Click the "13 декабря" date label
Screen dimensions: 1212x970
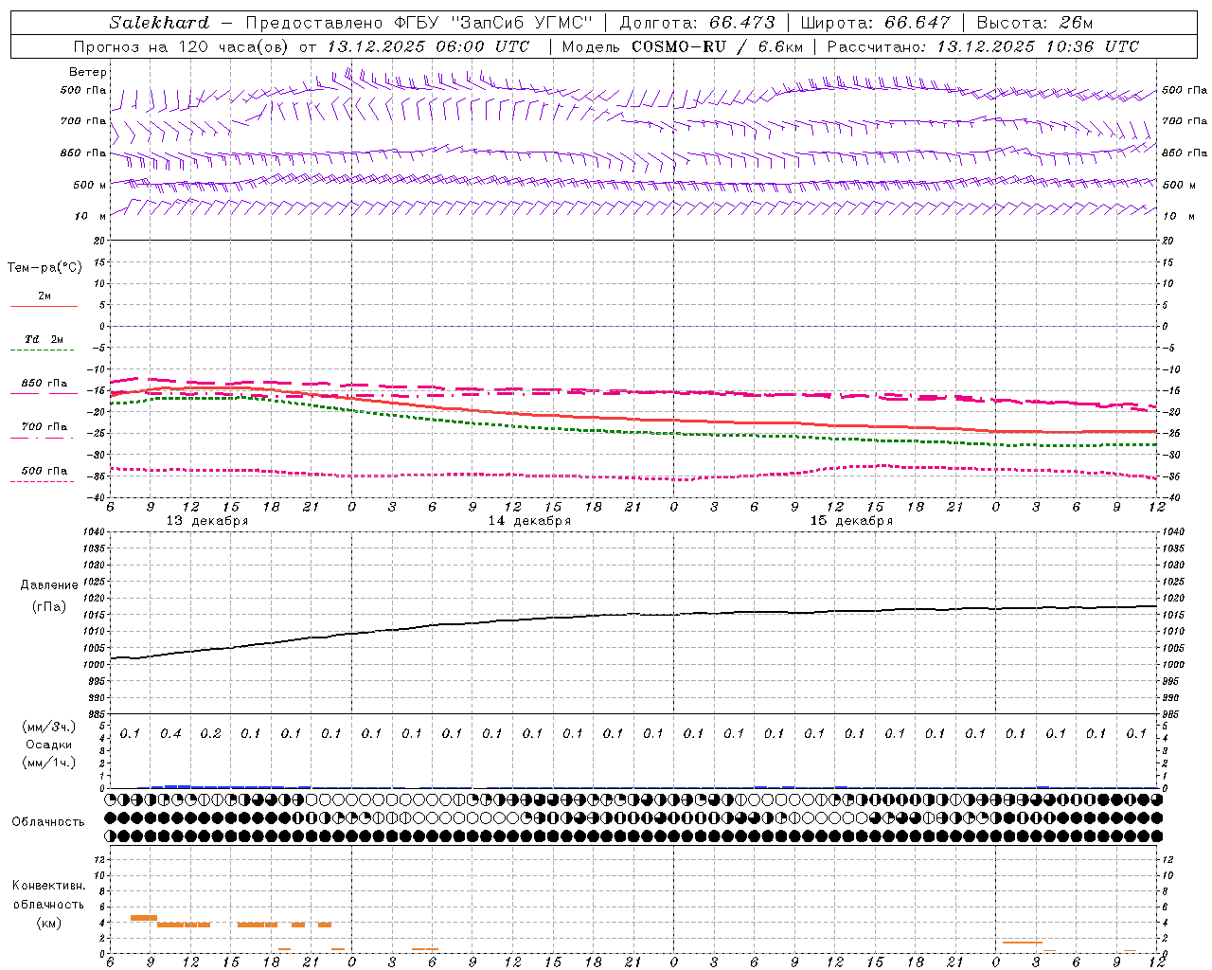click(207, 521)
